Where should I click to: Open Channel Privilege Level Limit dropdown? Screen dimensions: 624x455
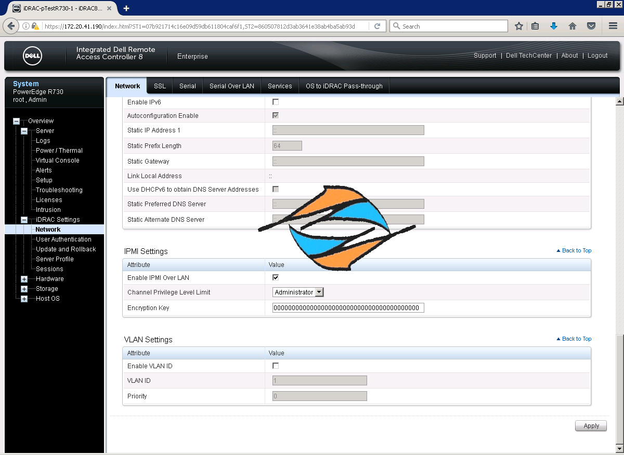click(298, 292)
